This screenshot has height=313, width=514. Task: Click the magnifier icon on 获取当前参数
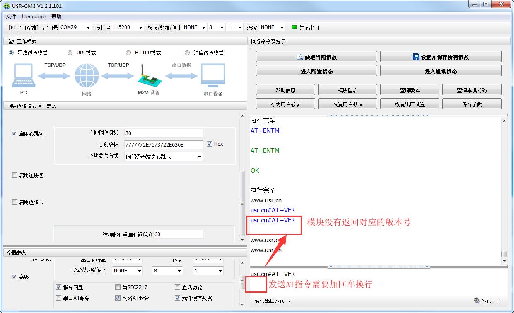(x=300, y=57)
